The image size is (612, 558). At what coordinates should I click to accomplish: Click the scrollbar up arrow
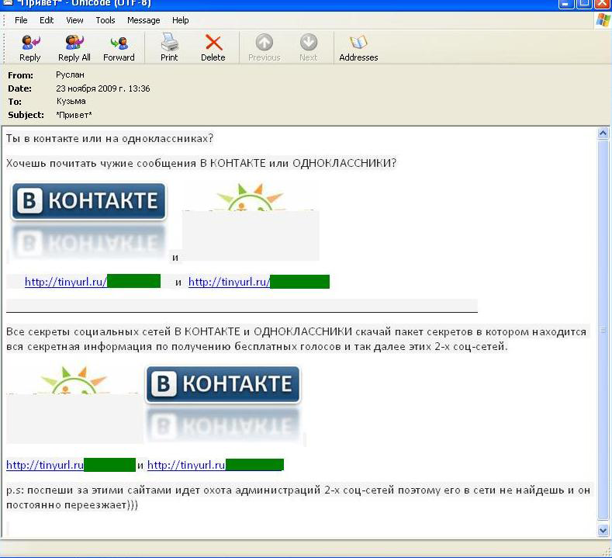[x=603, y=133]
